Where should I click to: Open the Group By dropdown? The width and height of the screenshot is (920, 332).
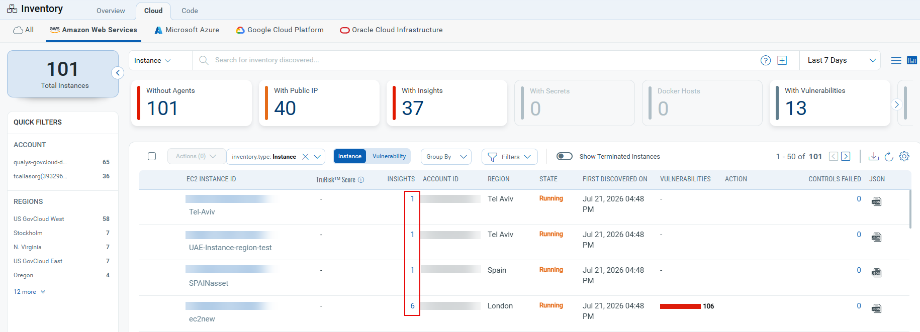[x=446, y=157]
